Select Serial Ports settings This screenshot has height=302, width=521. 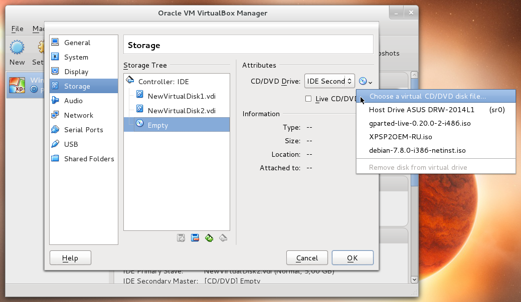pyautogui.click(x=83, y=129)
